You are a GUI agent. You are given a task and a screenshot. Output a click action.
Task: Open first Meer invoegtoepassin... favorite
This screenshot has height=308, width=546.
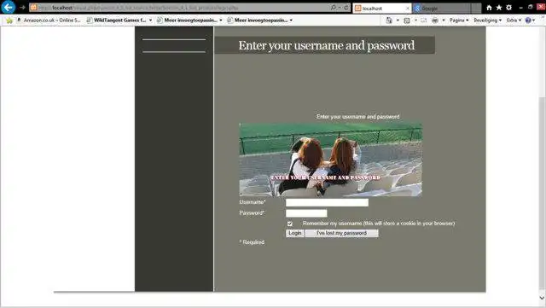click(187, 20)
